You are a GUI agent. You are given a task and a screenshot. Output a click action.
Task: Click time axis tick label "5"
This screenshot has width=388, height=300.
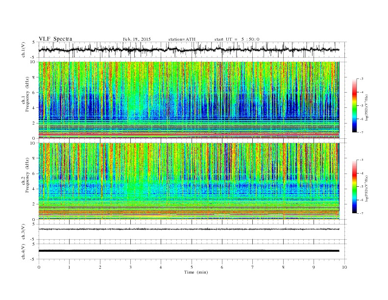pos(192,267)
